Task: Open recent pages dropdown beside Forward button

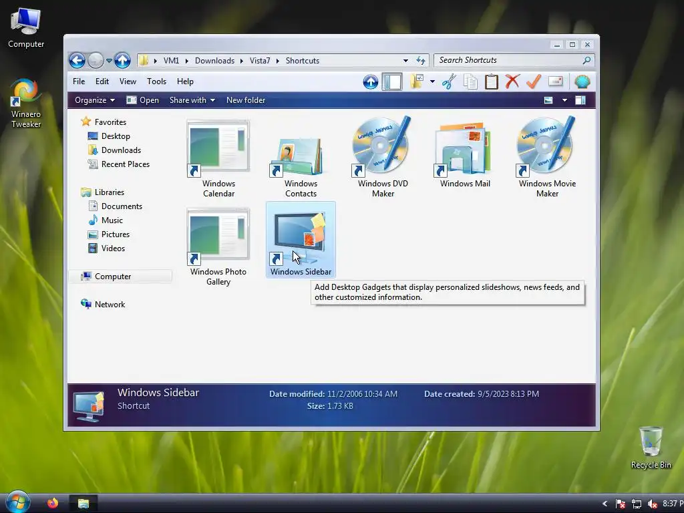Action: (x=109, y=61)
